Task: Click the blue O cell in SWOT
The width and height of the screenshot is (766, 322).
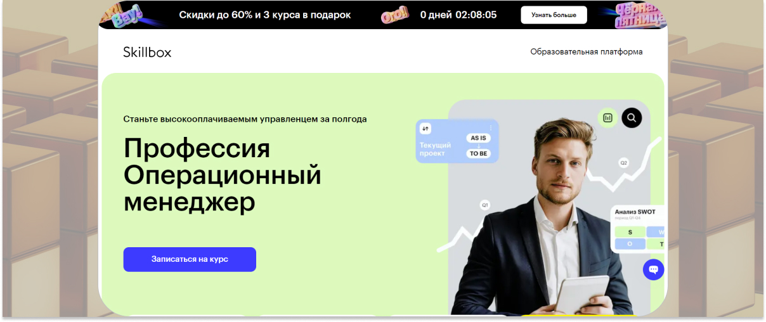Action: tap(630, 244)
